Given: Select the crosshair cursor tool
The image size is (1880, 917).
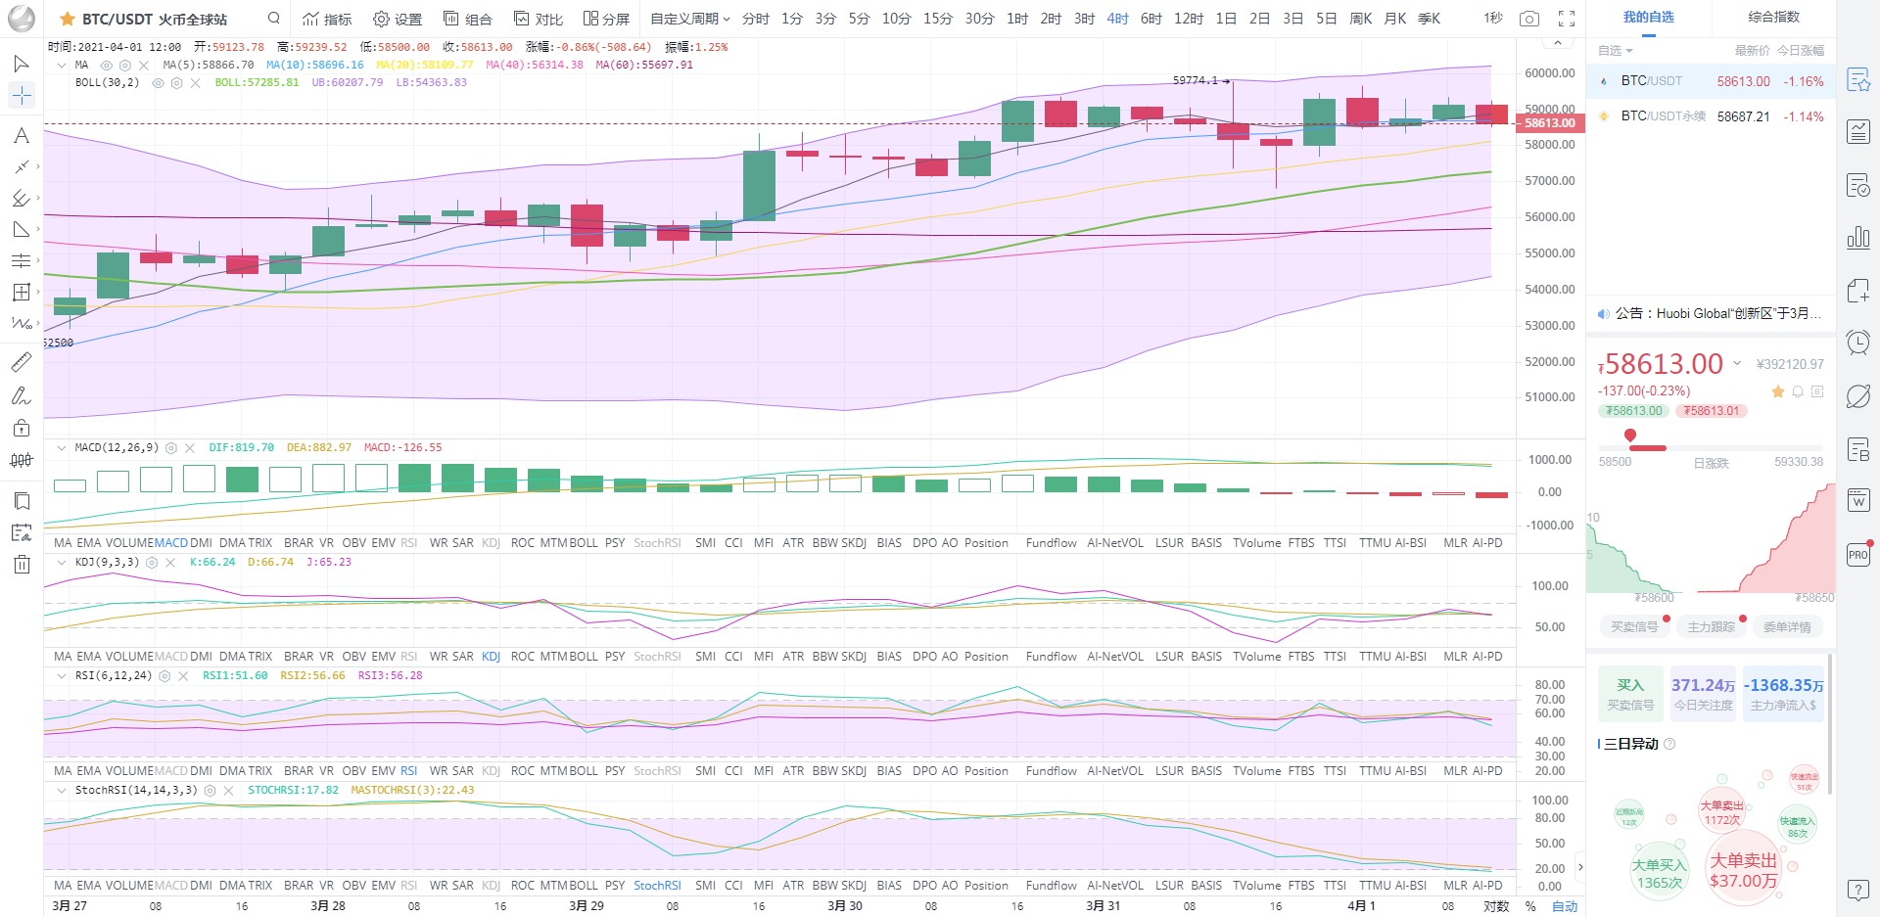Looking at the screenshot, I should 22,95.
